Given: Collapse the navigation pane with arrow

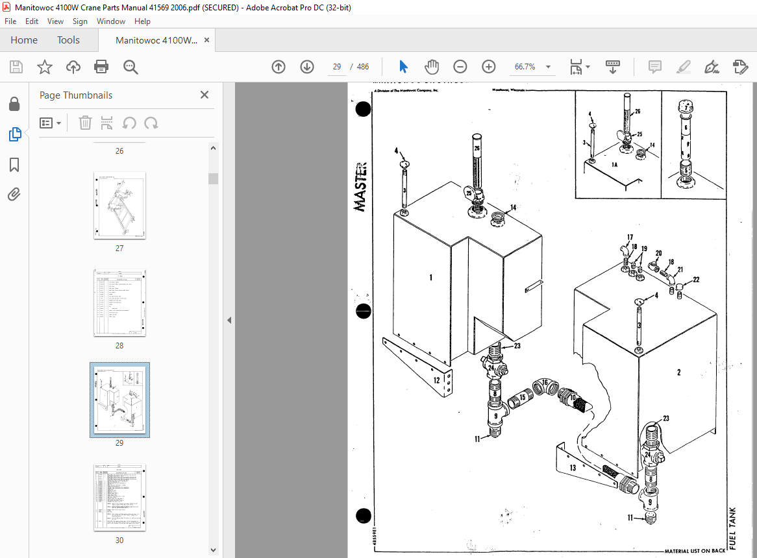Looking at the screenshot, I should click(229, 321).
